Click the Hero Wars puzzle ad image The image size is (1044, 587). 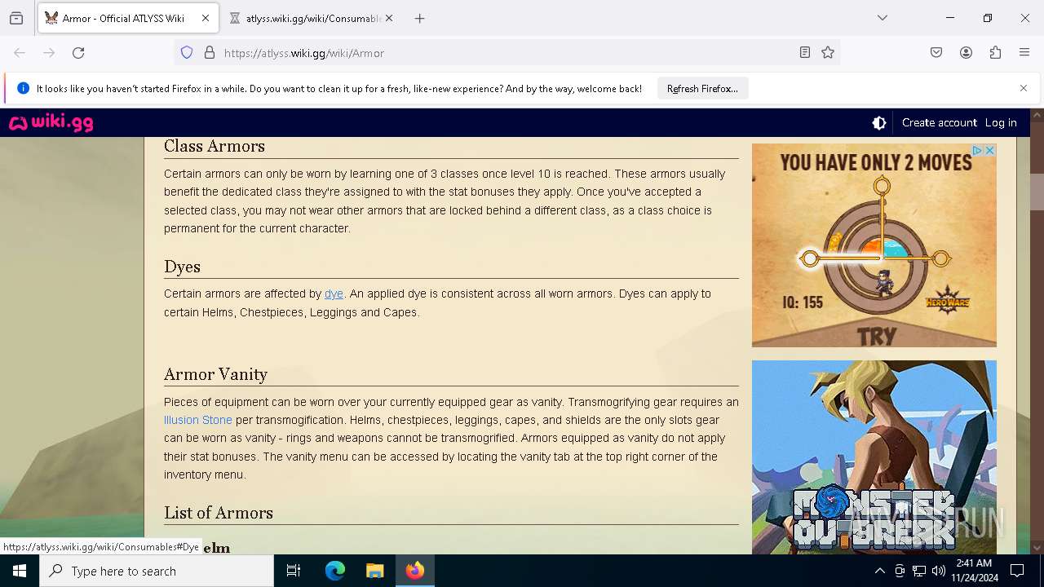tap(874, 245)
